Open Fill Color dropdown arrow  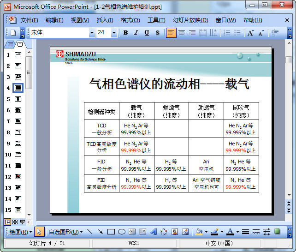(x=206, y=232)
